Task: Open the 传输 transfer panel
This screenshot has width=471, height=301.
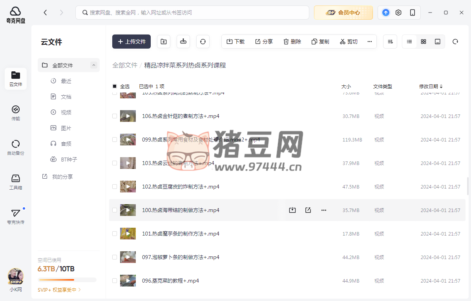Action: pos(16,113)
